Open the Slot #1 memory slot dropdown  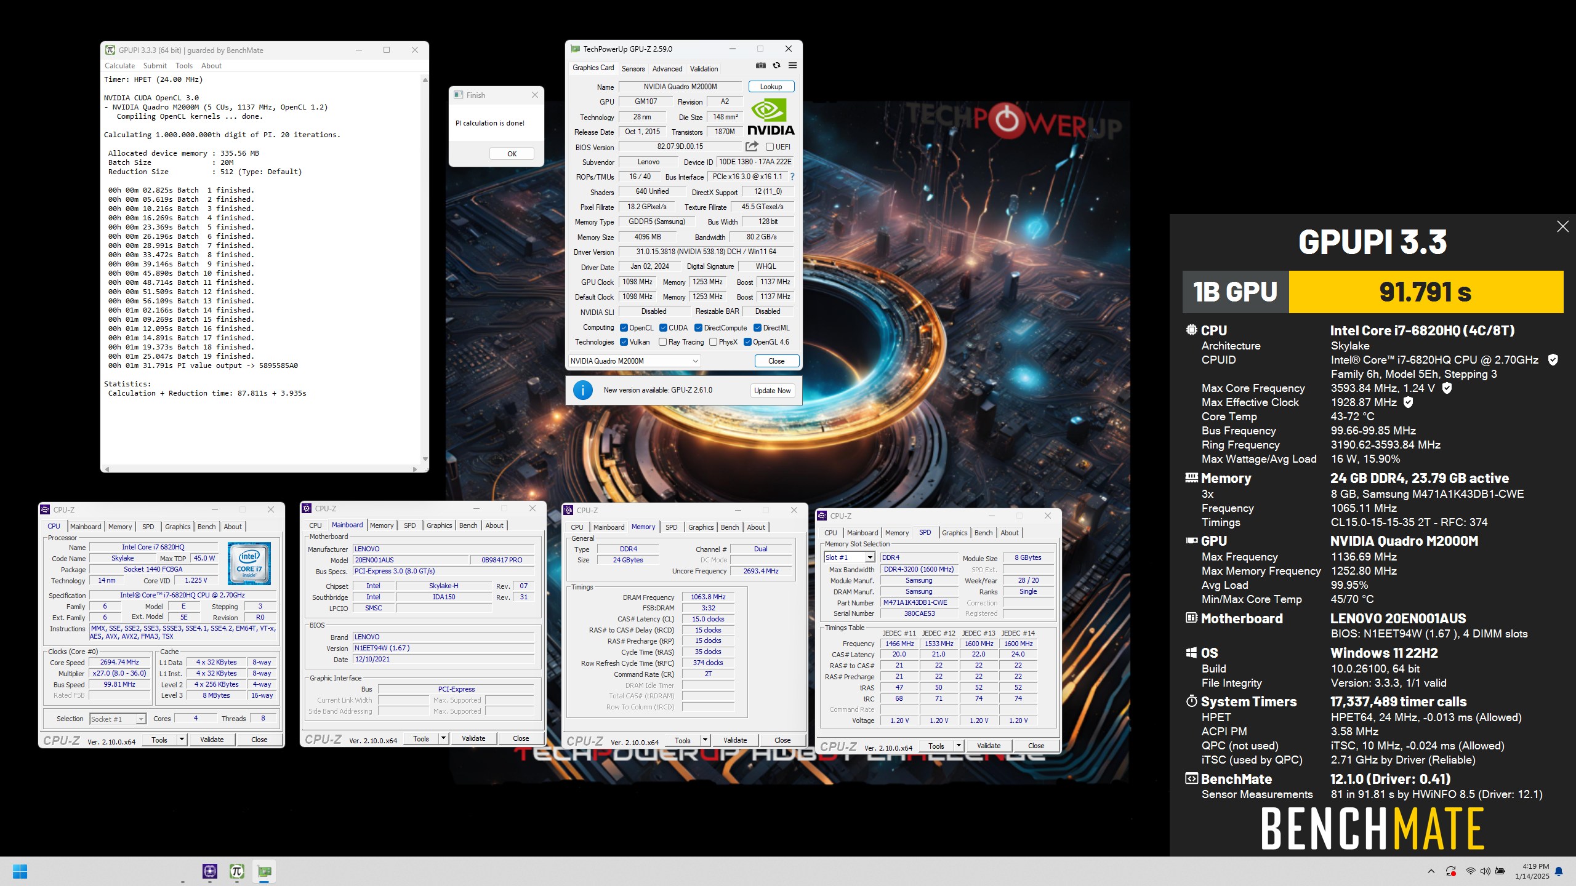(x=850, y=557)
